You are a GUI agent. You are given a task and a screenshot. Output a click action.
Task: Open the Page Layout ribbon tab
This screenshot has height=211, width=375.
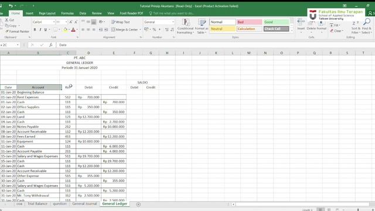(47, 13)
